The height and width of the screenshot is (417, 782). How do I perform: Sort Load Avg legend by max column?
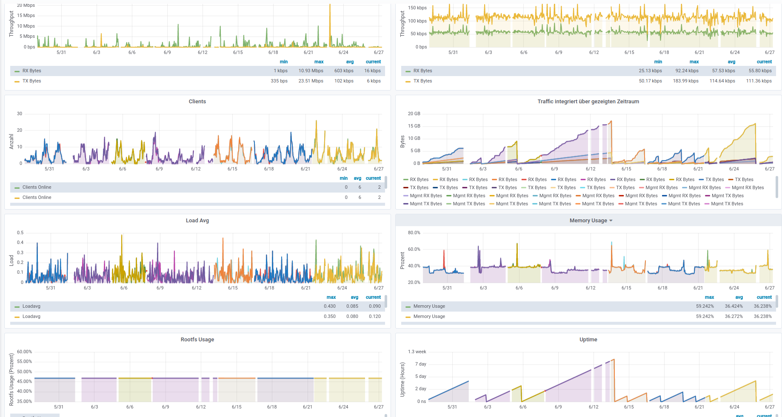coord(331,297)
